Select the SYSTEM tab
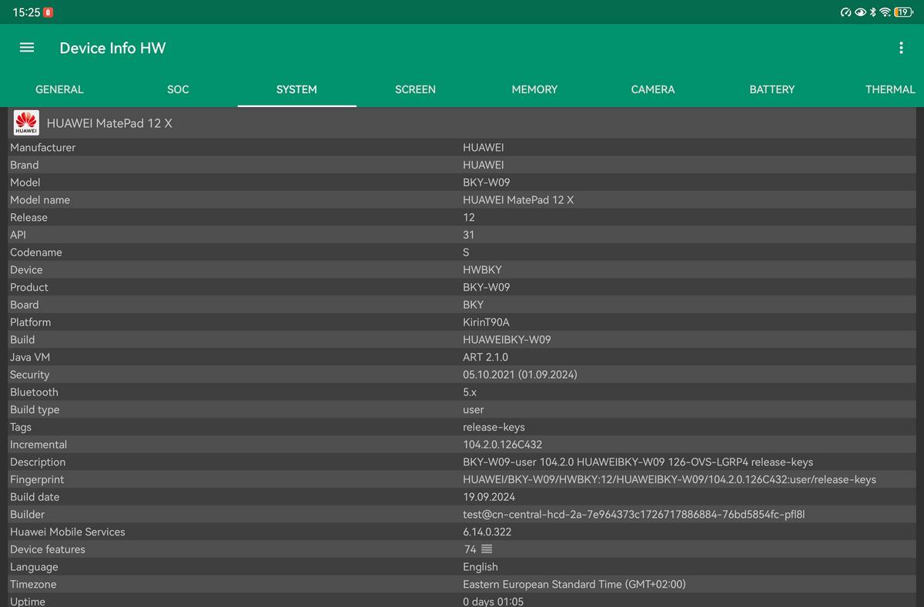Viewport: 924px width, 607px height. 296,89
